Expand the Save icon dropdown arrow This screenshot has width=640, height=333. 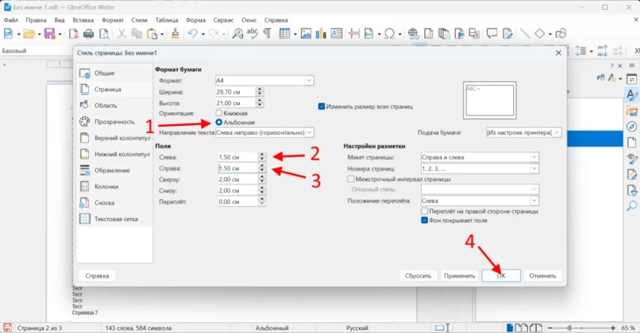(60, 34)
